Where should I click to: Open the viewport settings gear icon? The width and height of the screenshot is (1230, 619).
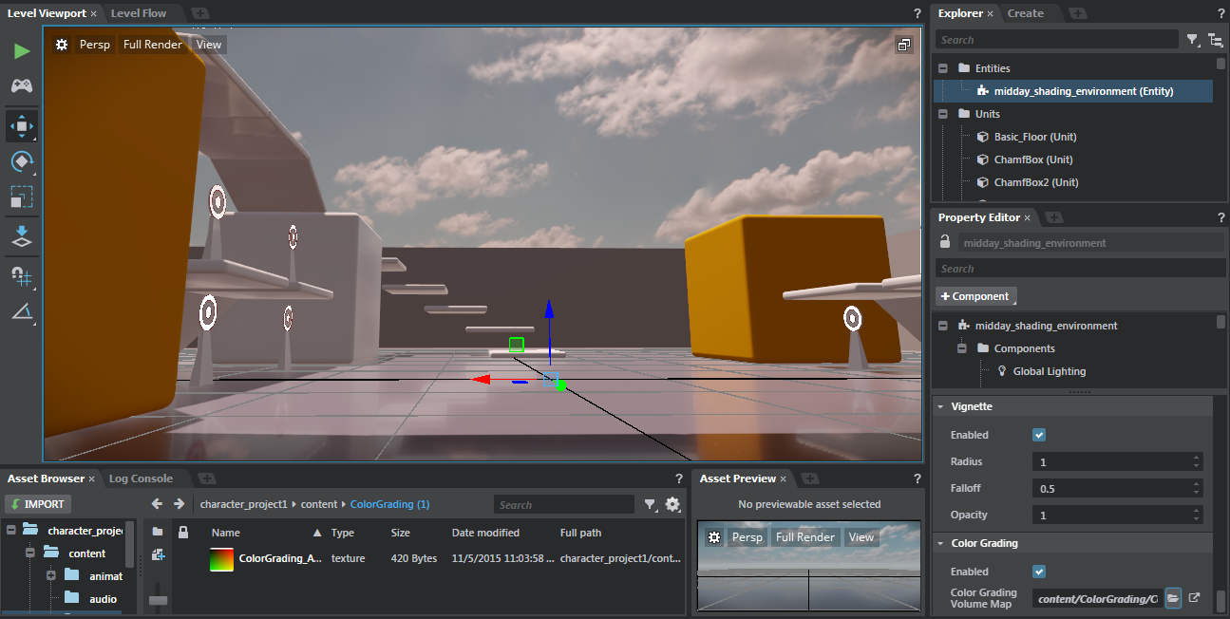(61, 44)
